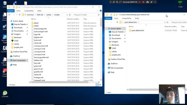Viewport: 187px width, 105px height.
Task: Open Este Computador in pack default skin window sidebar
Action: click(x=117, y=68)
